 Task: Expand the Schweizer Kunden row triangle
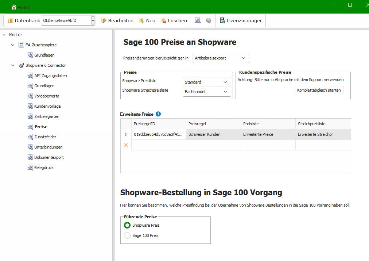click(126, 134)
